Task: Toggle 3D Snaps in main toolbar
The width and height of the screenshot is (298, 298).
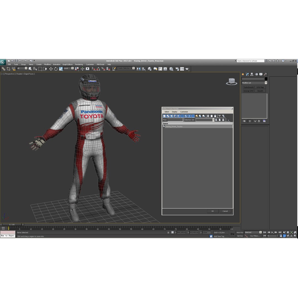Action: point(93,69)
